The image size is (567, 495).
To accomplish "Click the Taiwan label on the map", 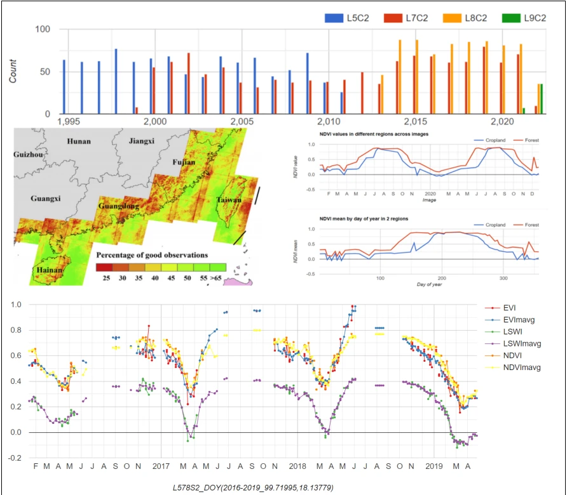I will coord(229,200).
